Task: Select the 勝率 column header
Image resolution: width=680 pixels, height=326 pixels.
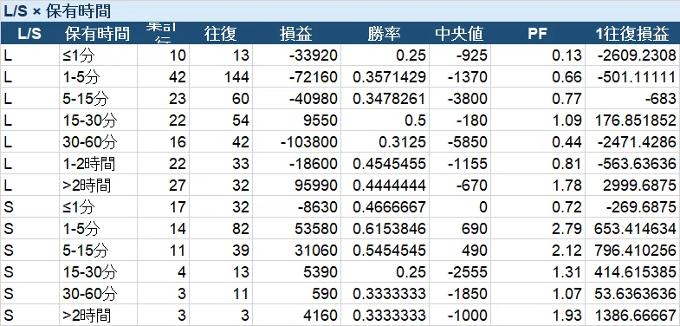Action: (x=385, y=34)
